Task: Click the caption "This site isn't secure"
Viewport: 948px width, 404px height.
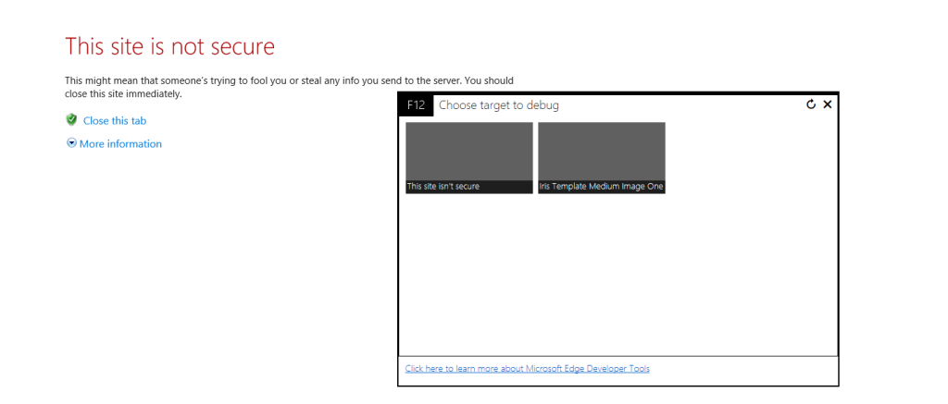Action: coord(443,187)
